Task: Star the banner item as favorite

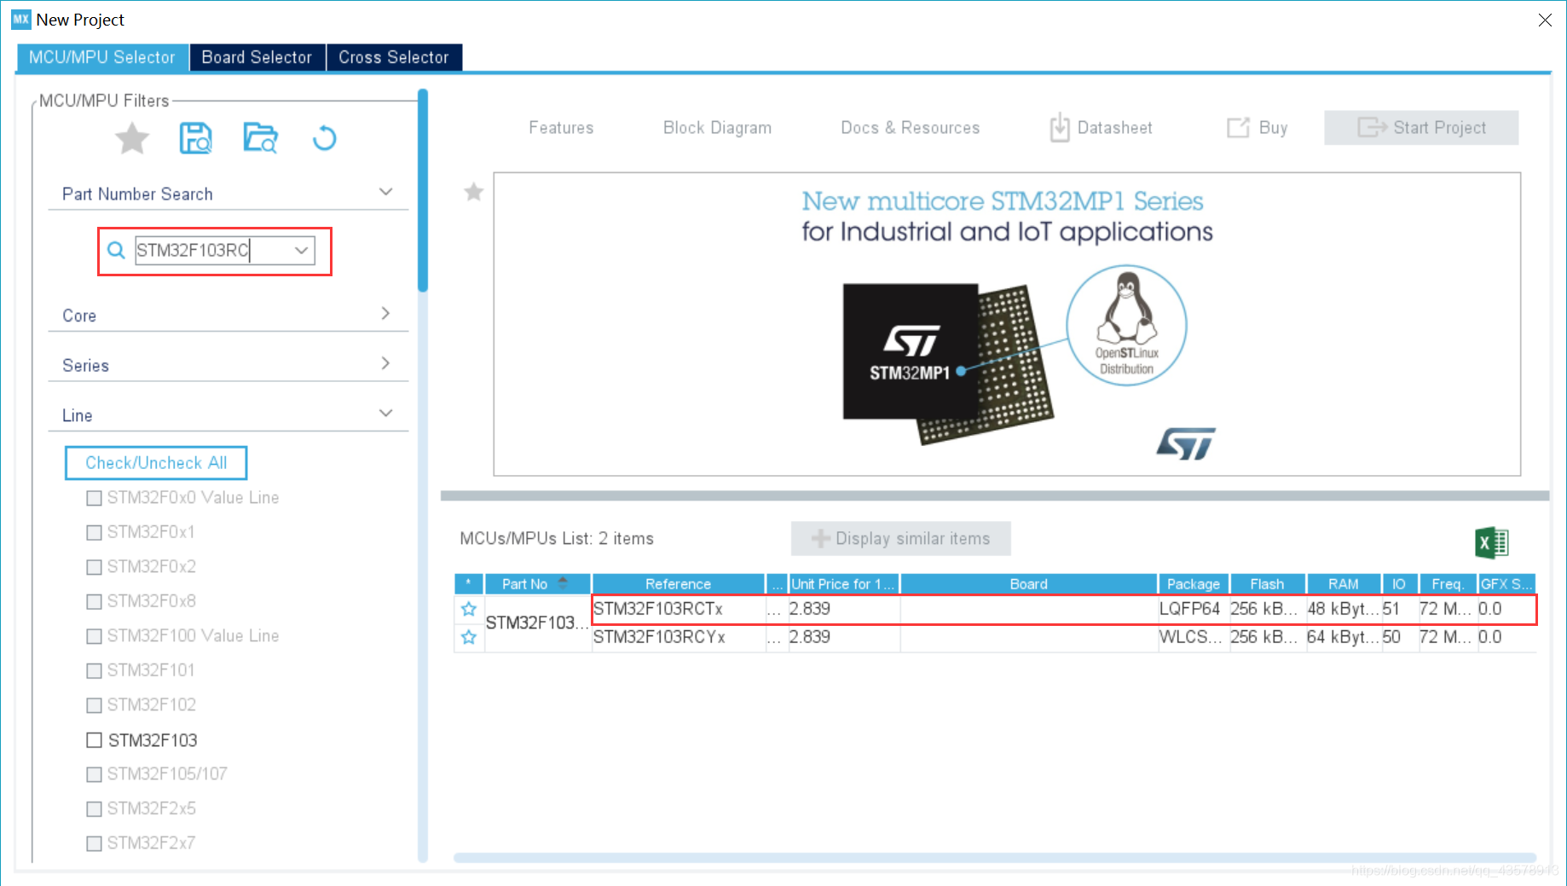Action: tap(473, 192)
